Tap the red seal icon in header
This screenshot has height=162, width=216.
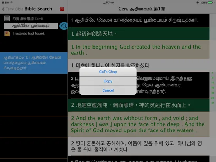62,9
